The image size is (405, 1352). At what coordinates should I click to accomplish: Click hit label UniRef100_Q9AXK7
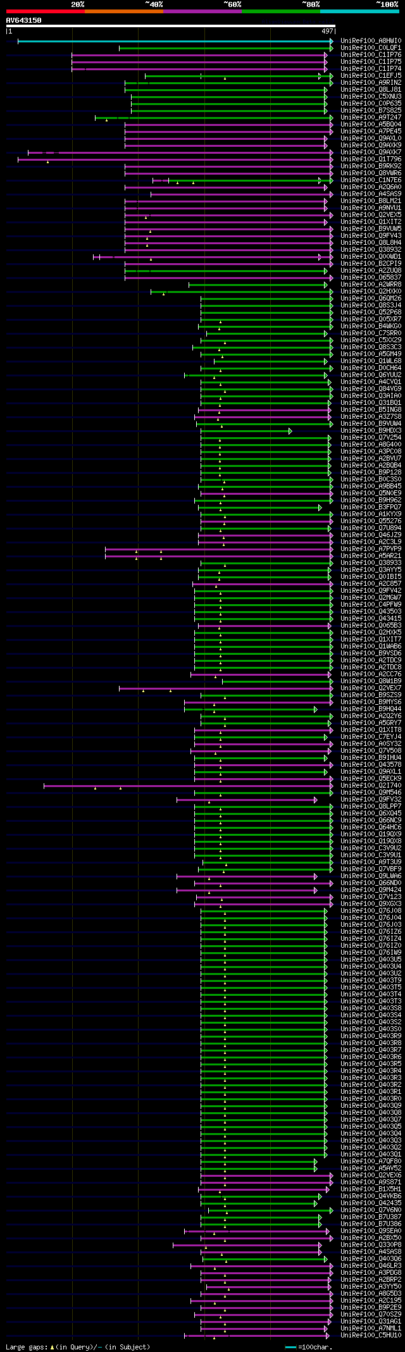(371, 152)
